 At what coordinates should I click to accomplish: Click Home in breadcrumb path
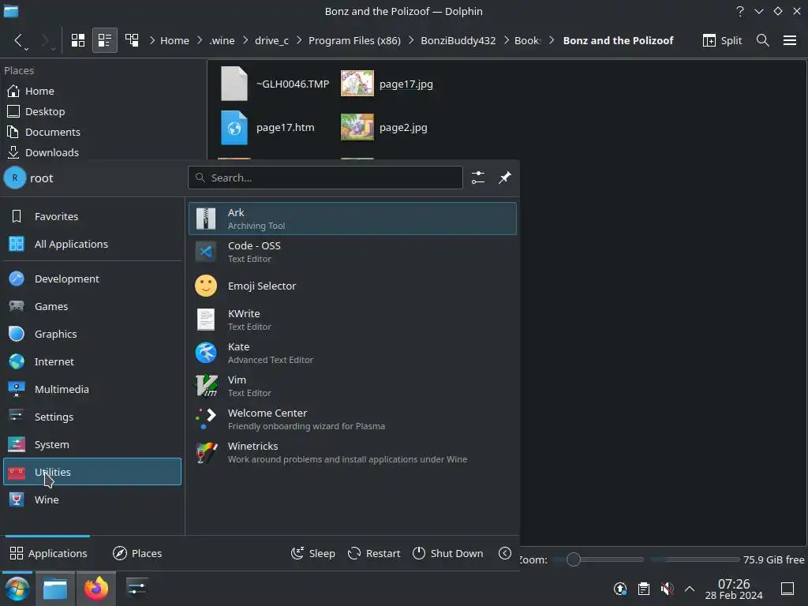click(174, 40)
